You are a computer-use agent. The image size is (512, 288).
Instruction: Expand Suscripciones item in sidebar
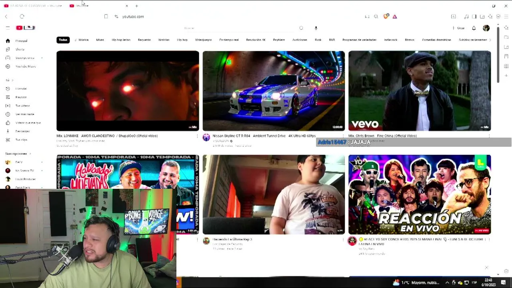coord(24,58)
